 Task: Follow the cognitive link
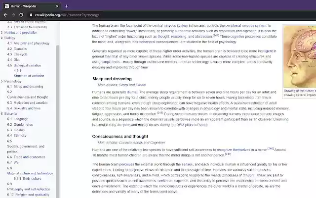pyautogui.click(x=237, y=37)
